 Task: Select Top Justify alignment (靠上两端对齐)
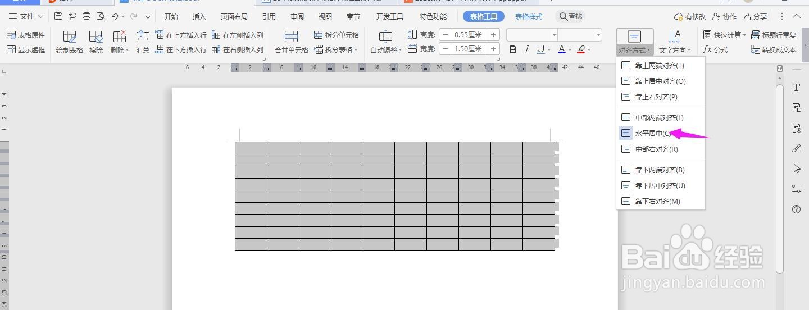(x=660, y=65)
